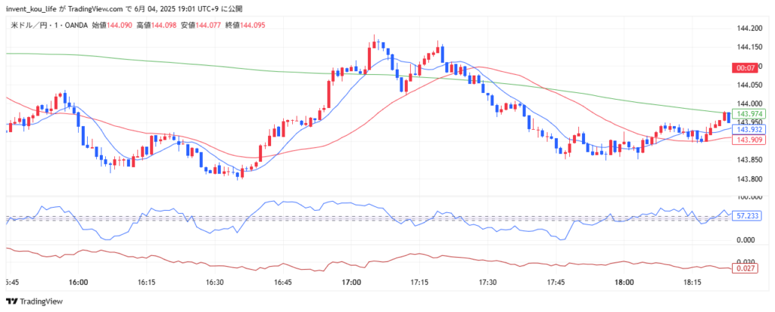
Task: Click the 143.800 price axis label
Action: tap(749, 179)
